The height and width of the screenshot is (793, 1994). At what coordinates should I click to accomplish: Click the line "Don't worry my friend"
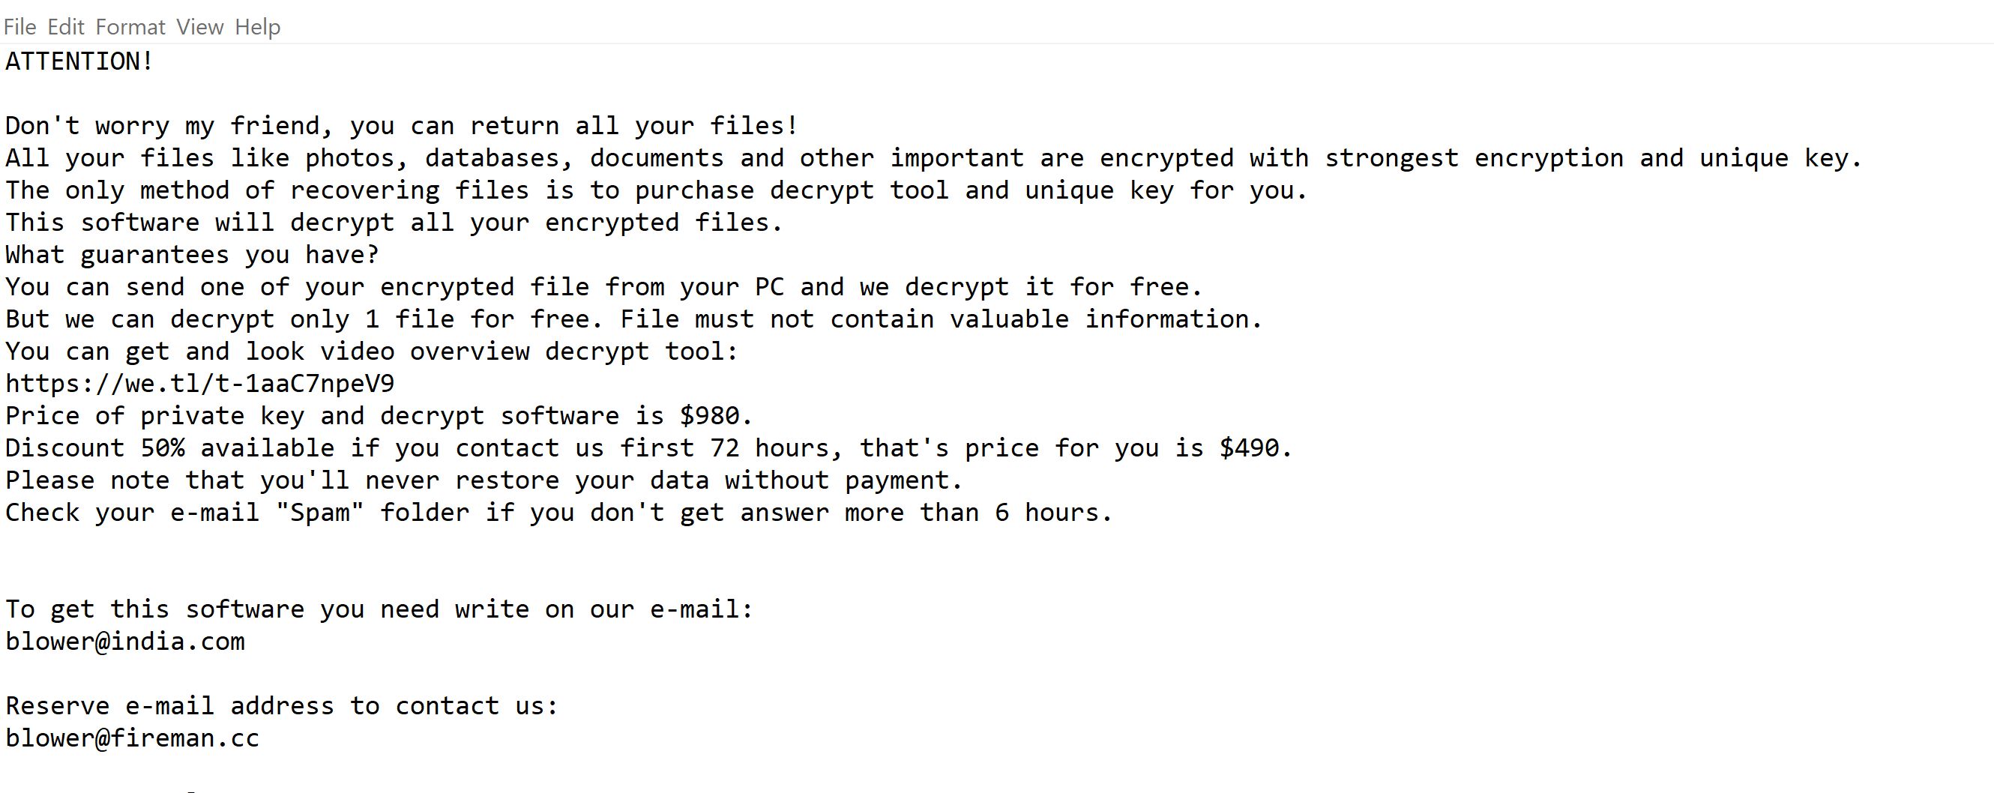(401, 126)
